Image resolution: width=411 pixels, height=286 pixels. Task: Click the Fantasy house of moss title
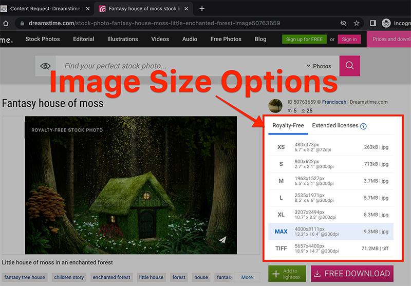53,103
